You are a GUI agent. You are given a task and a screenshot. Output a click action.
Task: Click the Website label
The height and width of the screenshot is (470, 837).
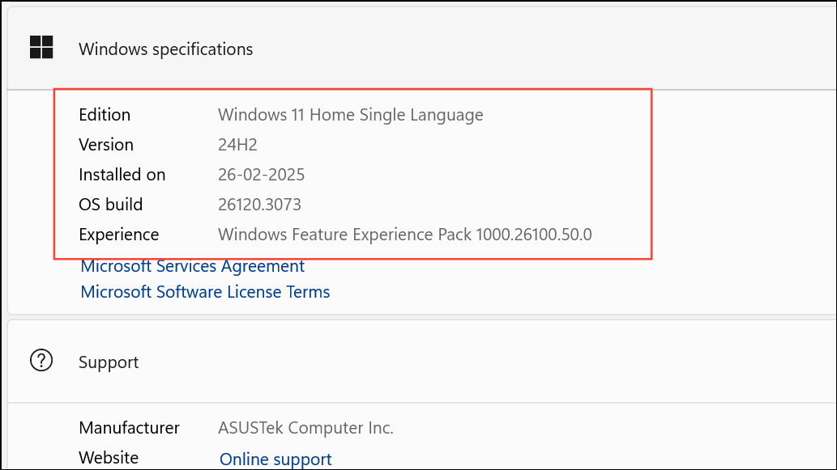pyautogui.click(x=109, y=457)
